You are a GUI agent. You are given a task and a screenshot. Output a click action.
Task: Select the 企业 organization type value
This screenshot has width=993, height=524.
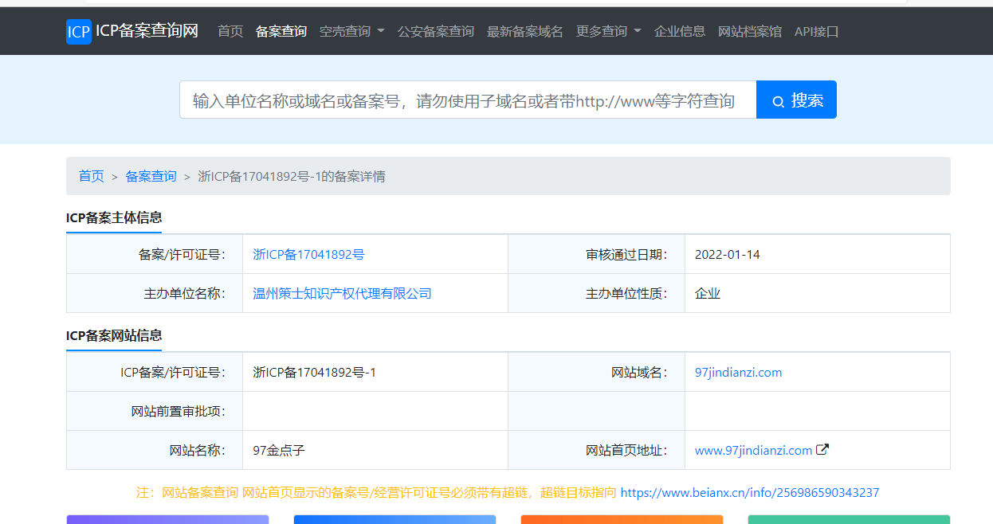[x=708, y=293]
